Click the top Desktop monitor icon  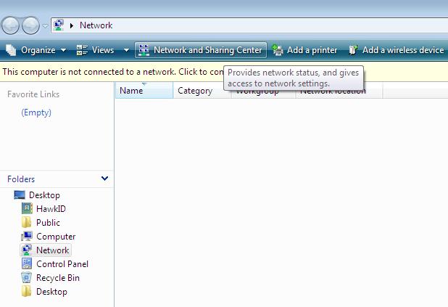(20, 195)
